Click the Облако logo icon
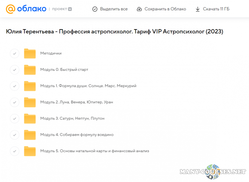This screenshot has width=249, height=182. (11, 9)
